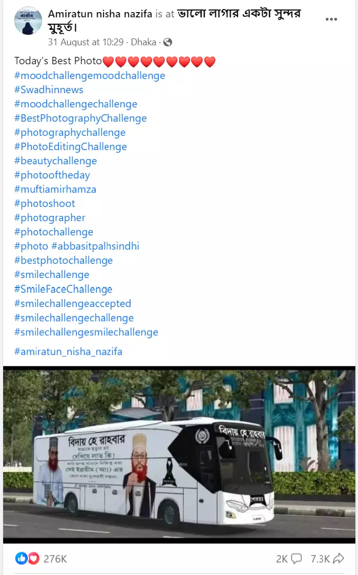Open hashtag #SmileFaceChallenge
Screen dimensions: 358x575
click(63, 289)
